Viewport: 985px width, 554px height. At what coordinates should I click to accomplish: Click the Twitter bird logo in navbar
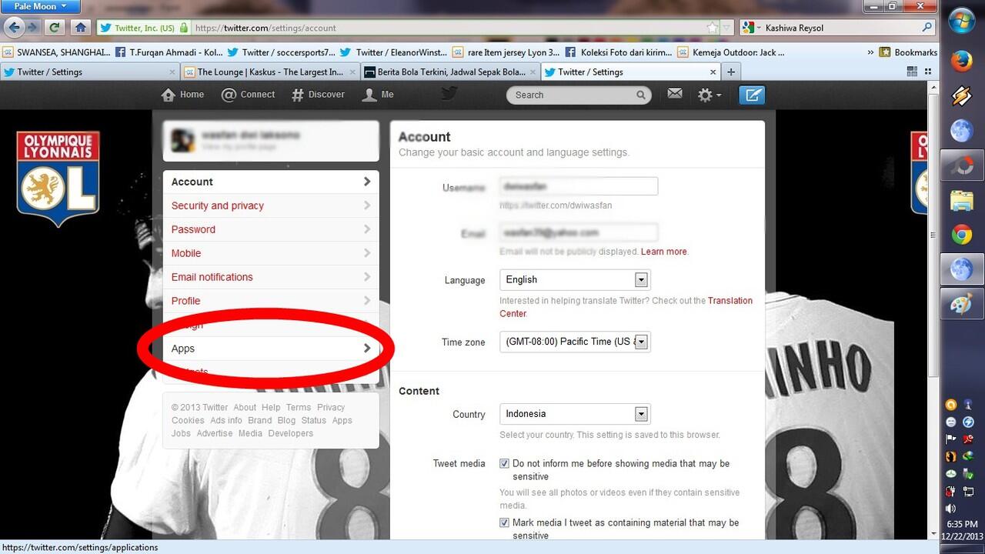click(449, 94)
